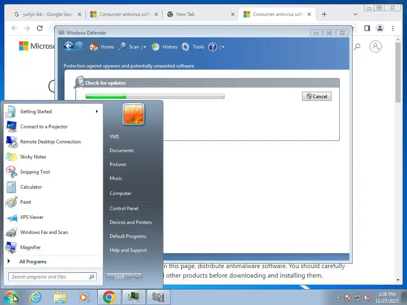This screenshot has height=305, width=407.
Task: Open Defender Home page
Action: (x=101, y=47)
